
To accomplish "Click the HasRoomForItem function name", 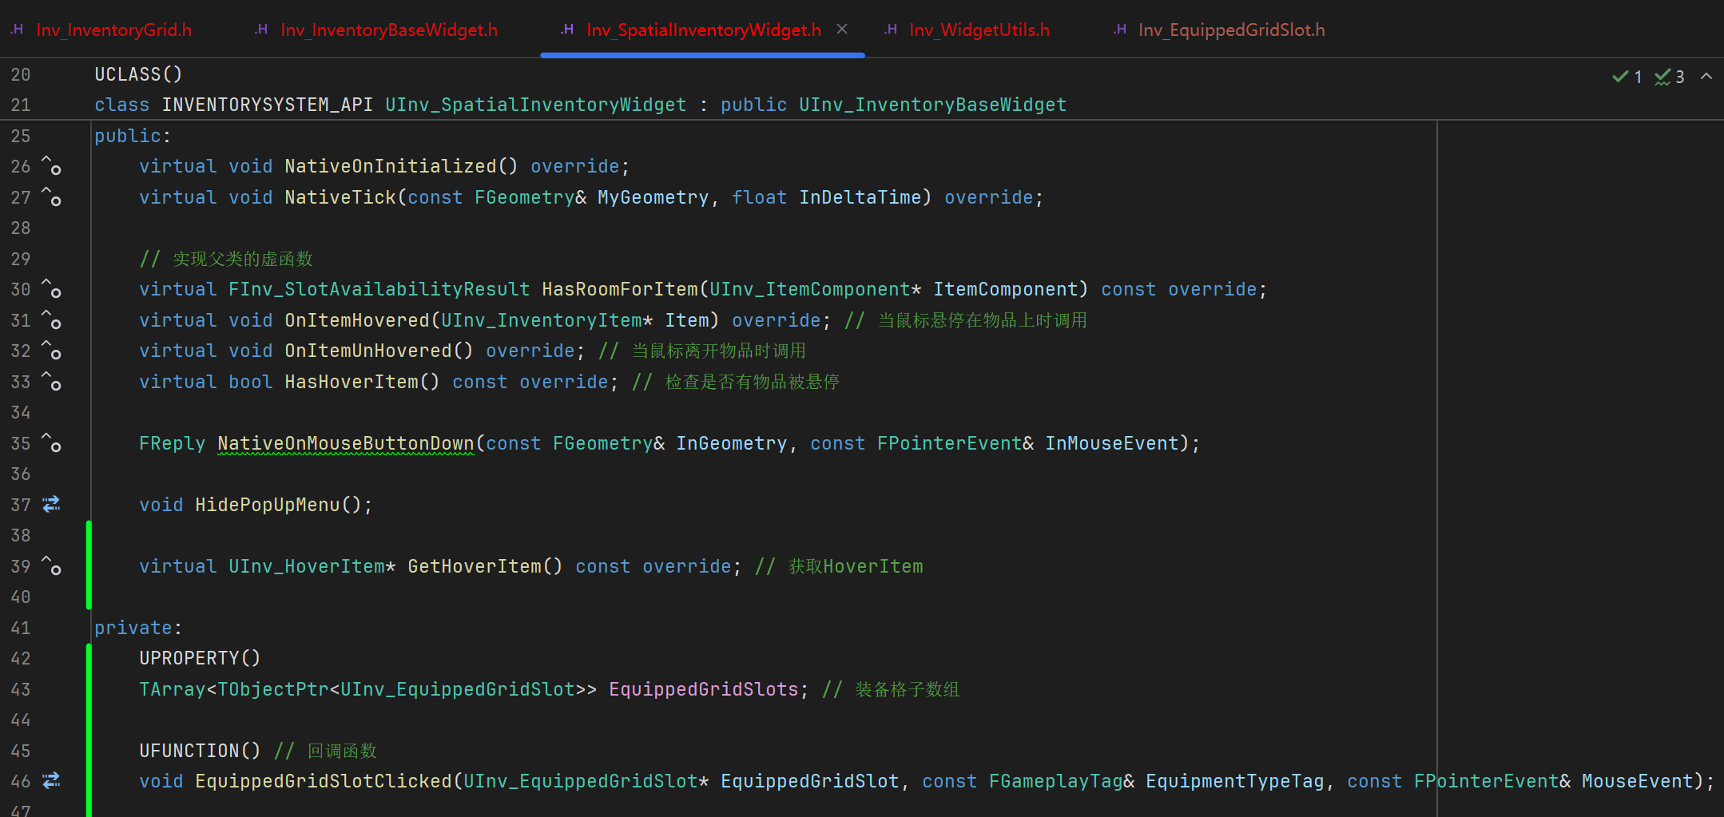I will (x=620, y=289).
